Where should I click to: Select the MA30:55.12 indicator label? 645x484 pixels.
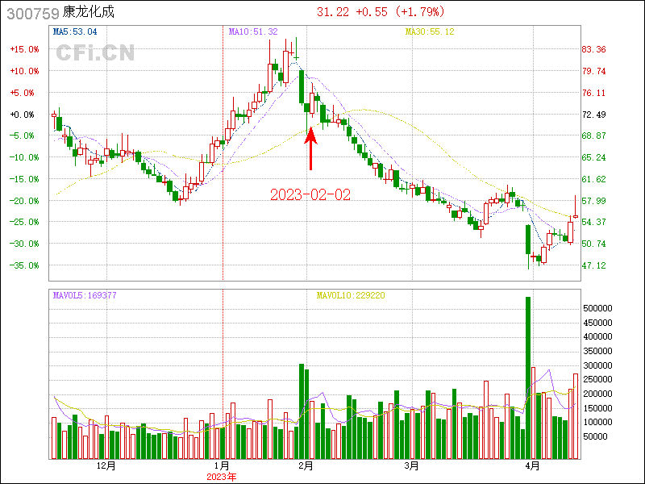coord(430,32)
